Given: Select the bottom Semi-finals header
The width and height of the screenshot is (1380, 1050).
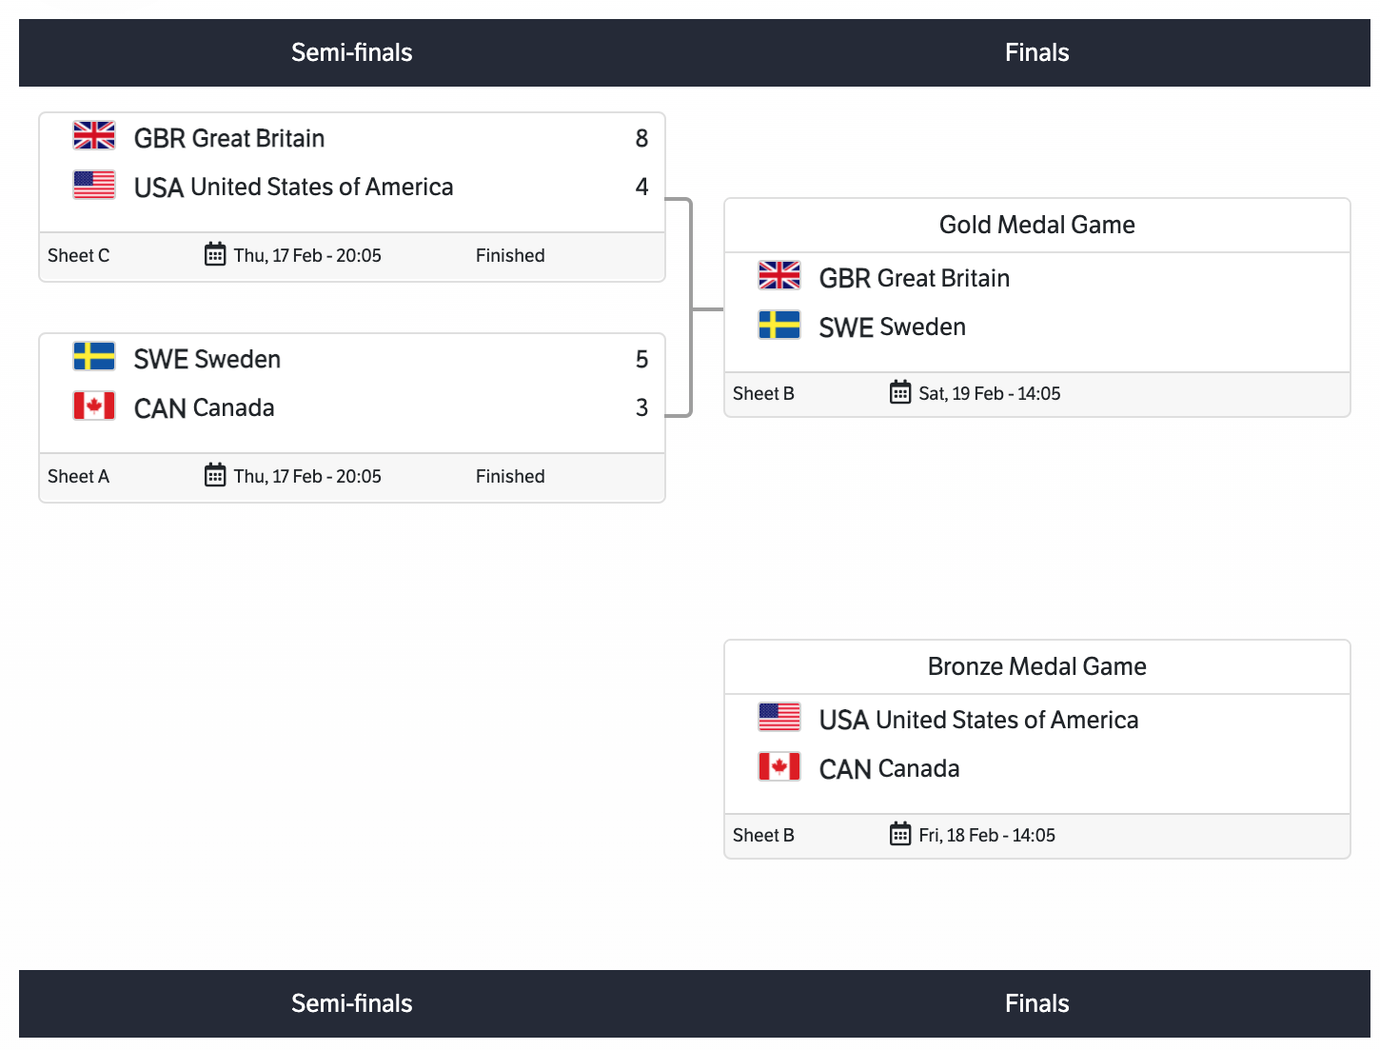Looking at the screenshot, I should pyautogui.click(x=352, y=1003).
